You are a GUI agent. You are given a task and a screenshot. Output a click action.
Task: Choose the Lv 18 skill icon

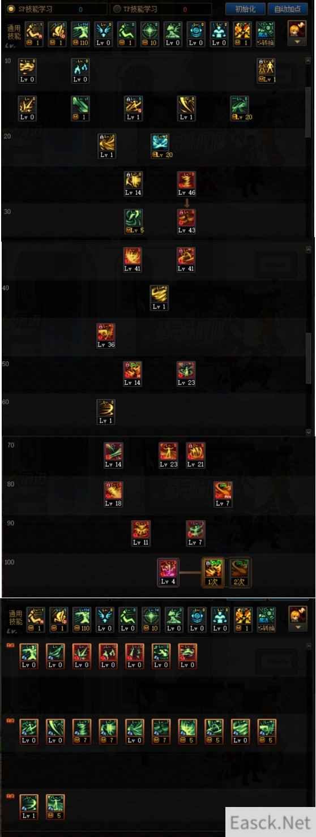coord(113,493)
